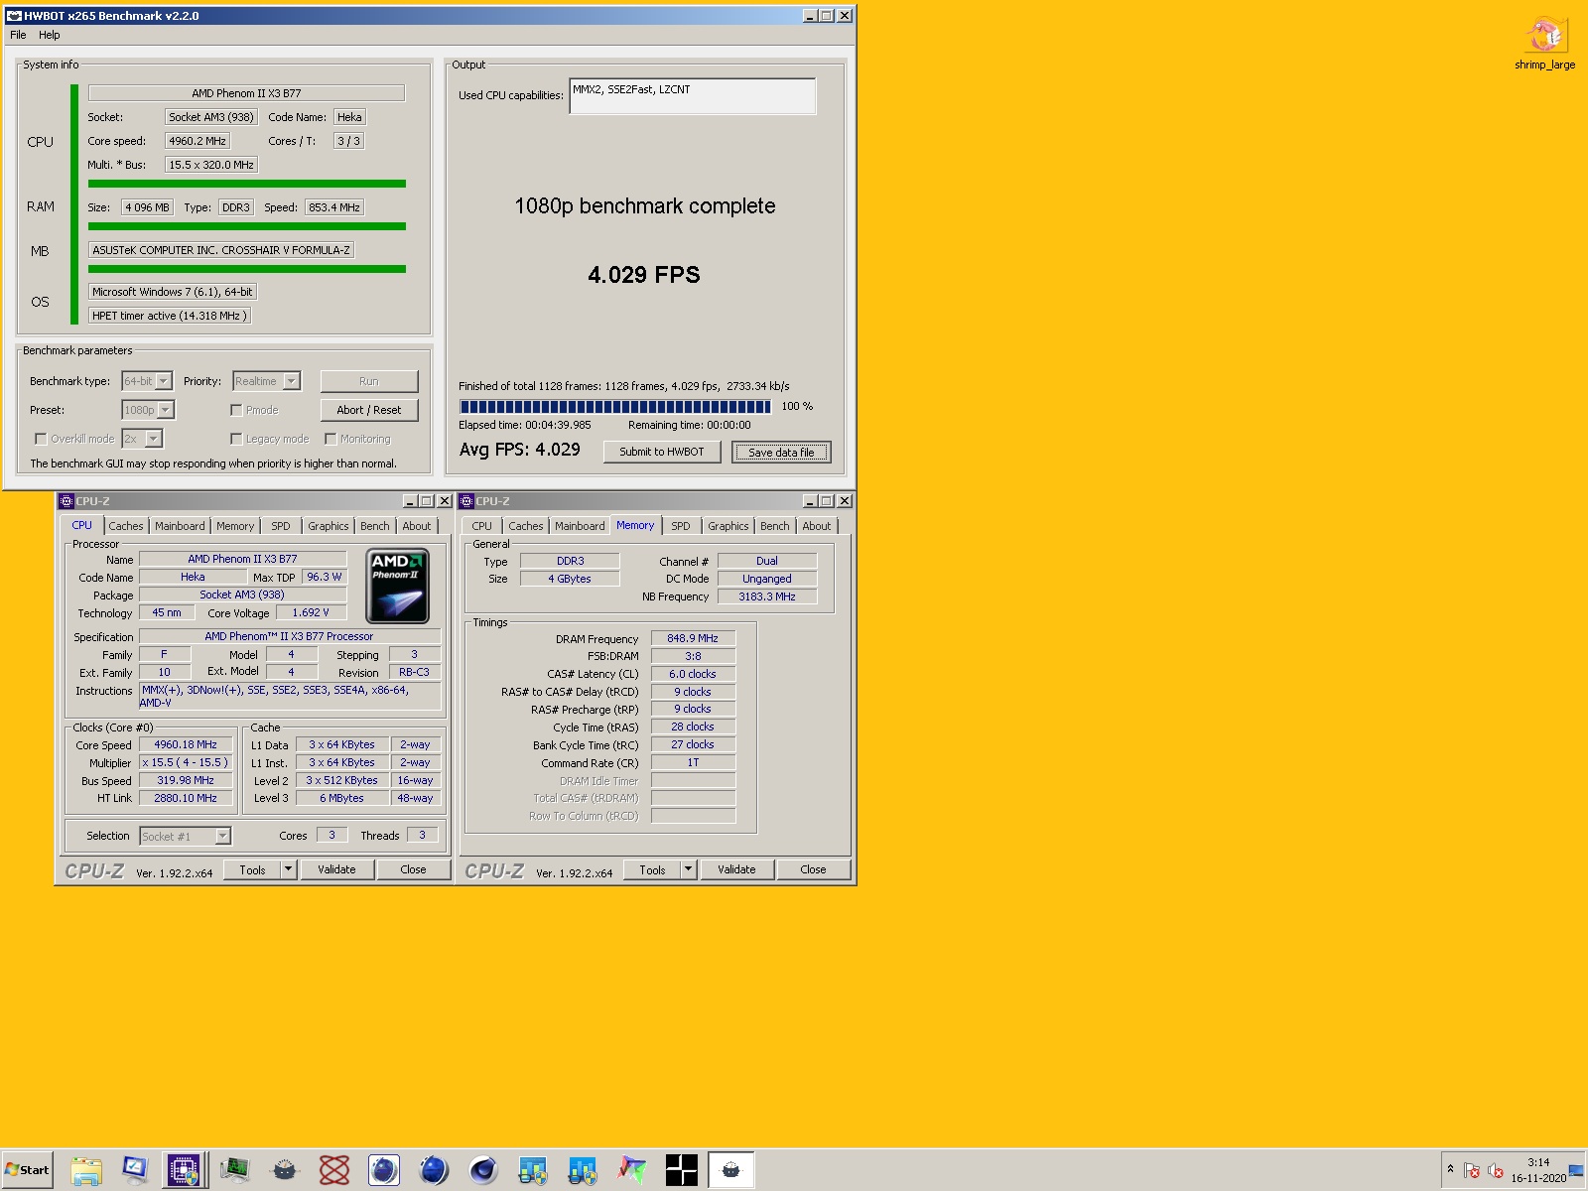The height and width of the screenshot is (1191, 1588).
Task: Click the inactive cat-face benchmark taskbar icon
Action: (285, 1170)
